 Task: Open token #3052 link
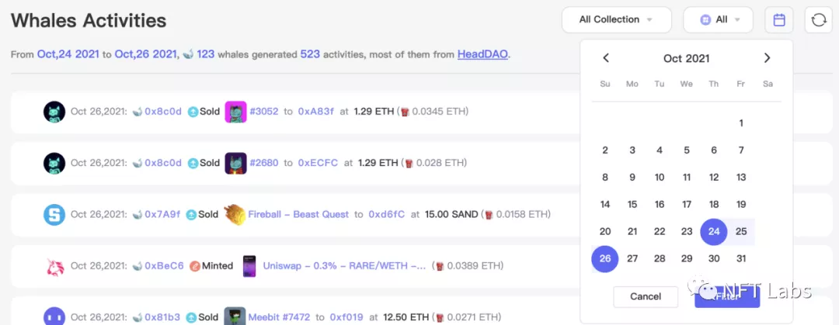point(264,112)
